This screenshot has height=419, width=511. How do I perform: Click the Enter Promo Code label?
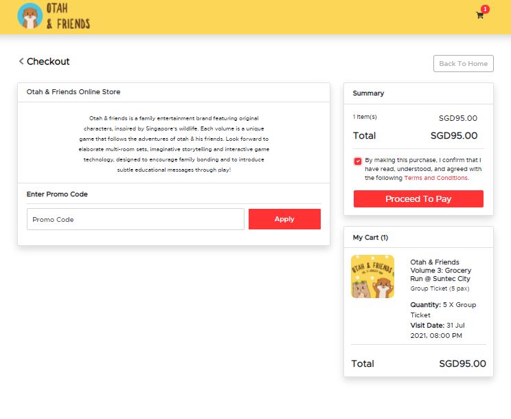click(x=57, y=194)
